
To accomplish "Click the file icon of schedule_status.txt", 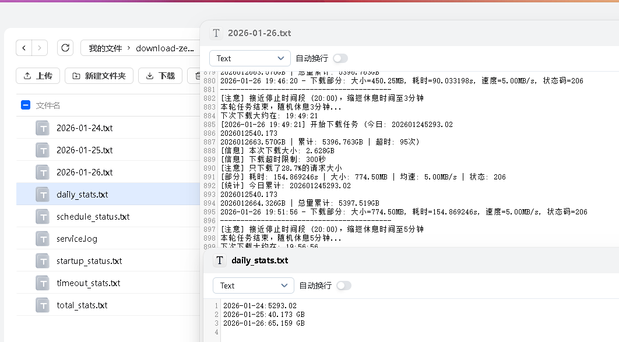I will (43, 217).
